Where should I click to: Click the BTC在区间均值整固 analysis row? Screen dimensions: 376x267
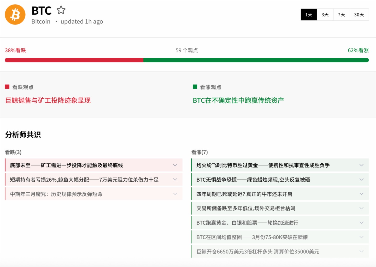coord(252,237)
